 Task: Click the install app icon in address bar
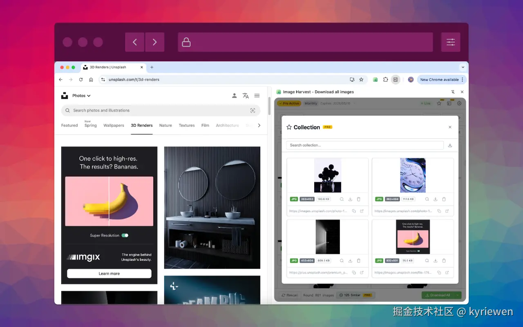[x=352, y=80]
